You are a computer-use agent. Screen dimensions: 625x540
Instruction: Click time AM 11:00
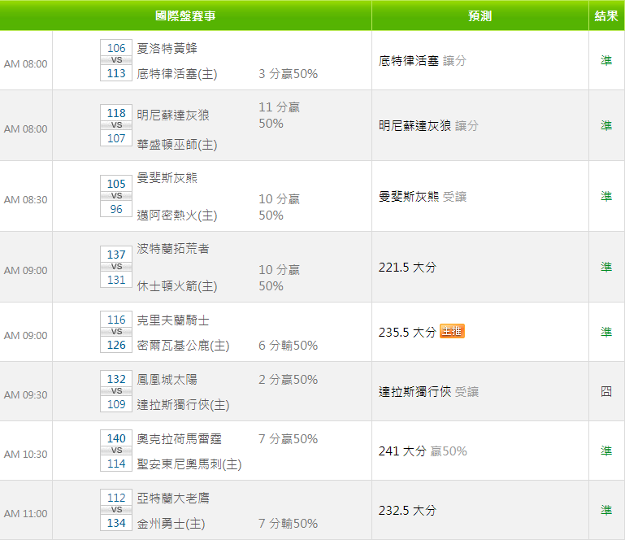[25, 514]
